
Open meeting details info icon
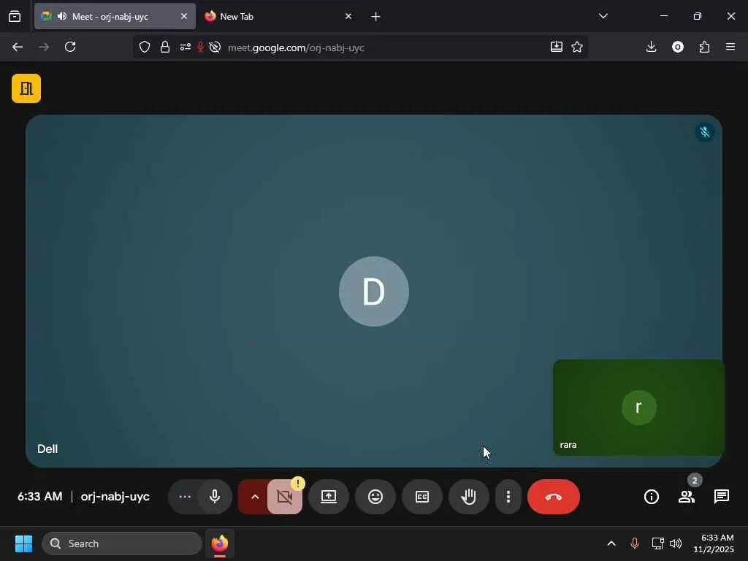tap(651, 497)
